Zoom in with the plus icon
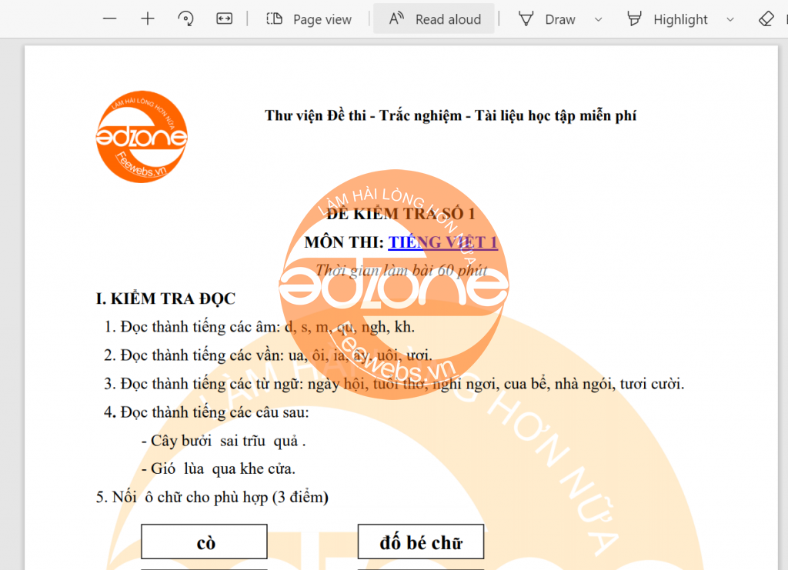 click(148, 19)
